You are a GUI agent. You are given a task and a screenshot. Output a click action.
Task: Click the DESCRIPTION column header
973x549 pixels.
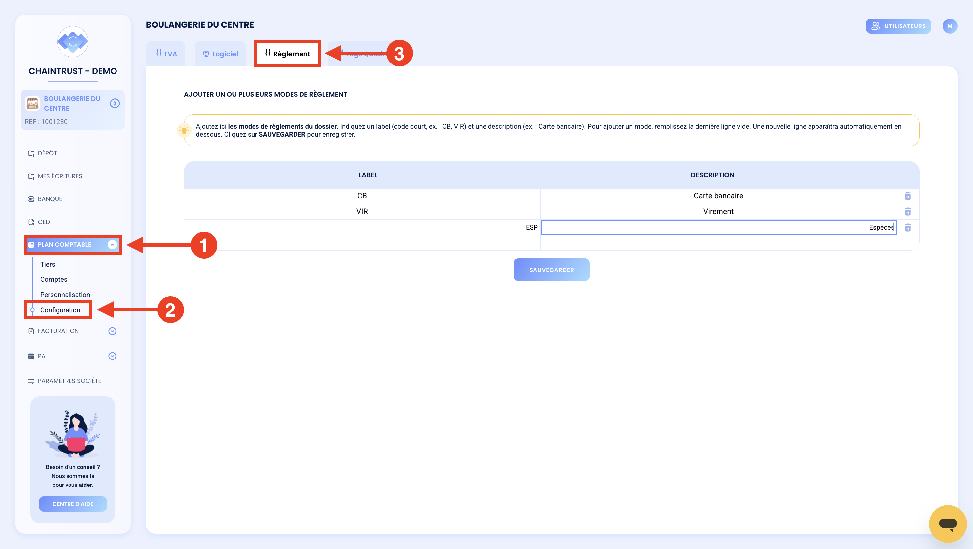click(x=712, y=175)
